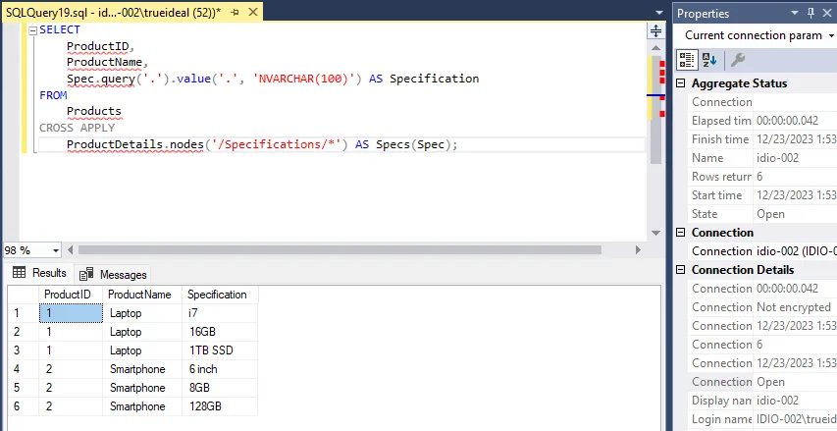Click the ProductName column header

(x=139, y=295)
